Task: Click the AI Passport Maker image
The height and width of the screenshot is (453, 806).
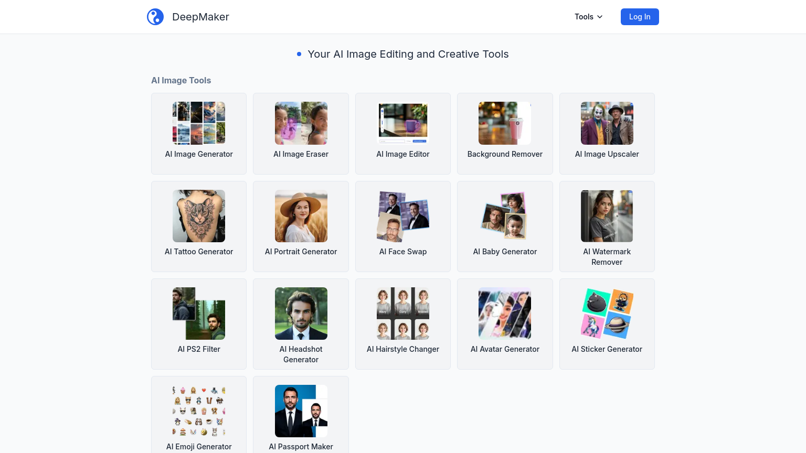Action: (301, 411)
